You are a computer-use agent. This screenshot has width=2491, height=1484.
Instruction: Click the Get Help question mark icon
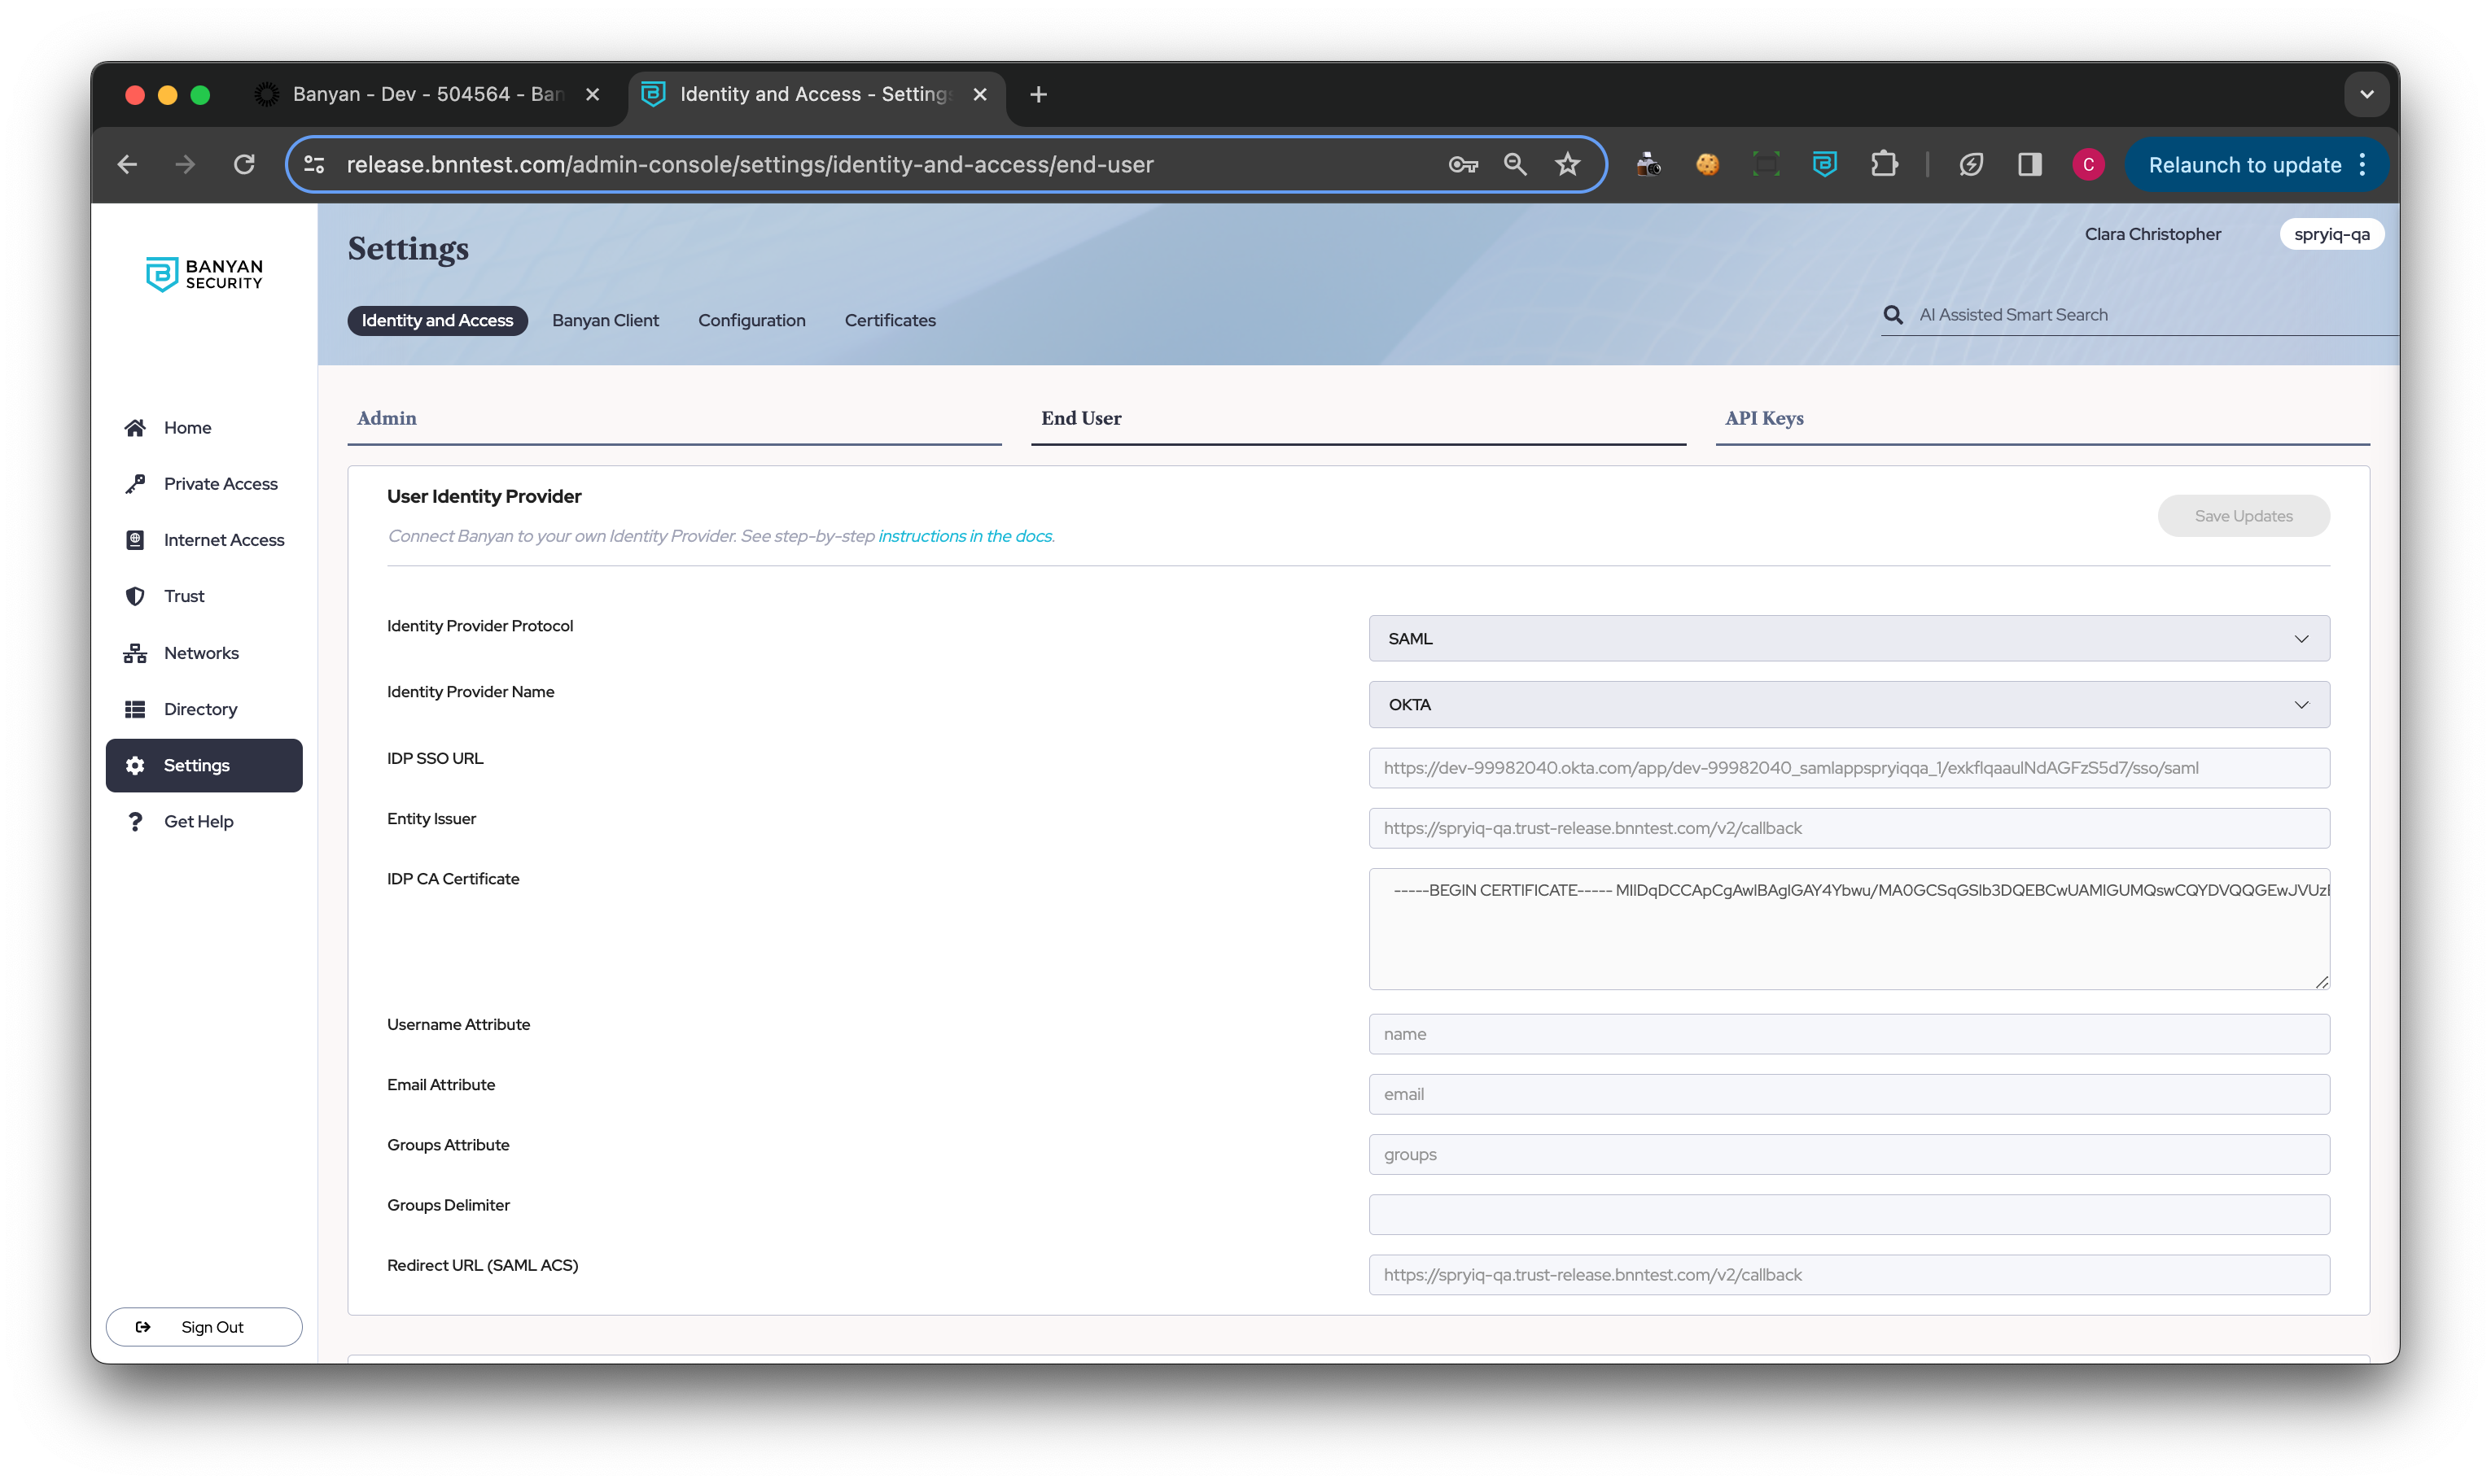(x=135, y=821)
